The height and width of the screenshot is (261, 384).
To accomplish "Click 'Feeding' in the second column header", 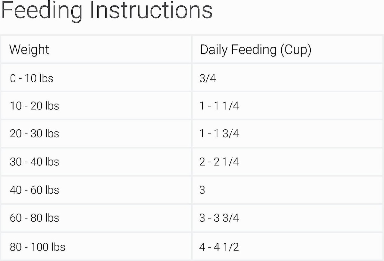I will click(253, 50).
